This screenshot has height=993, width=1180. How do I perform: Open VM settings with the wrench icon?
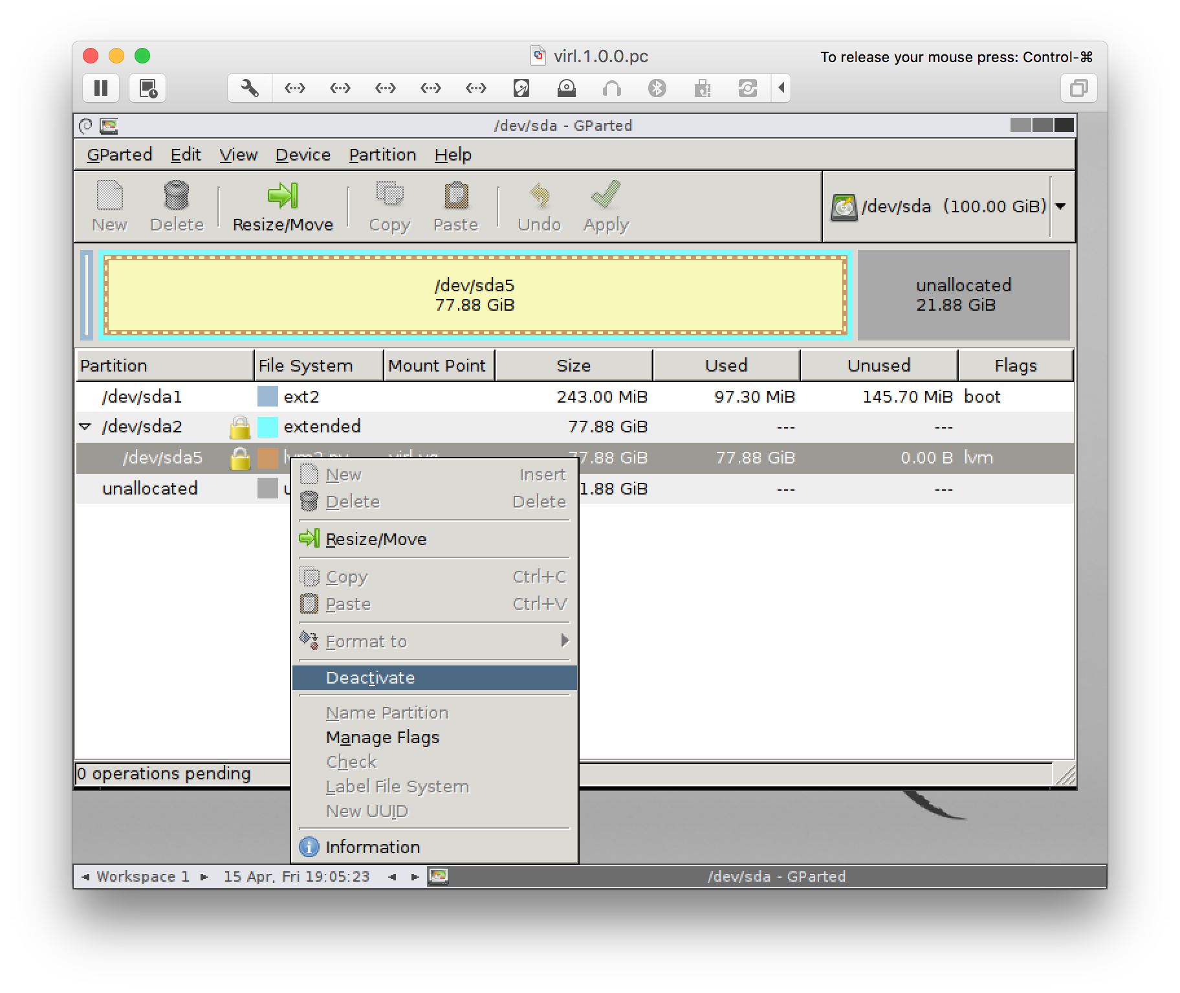tap(248, 87)
